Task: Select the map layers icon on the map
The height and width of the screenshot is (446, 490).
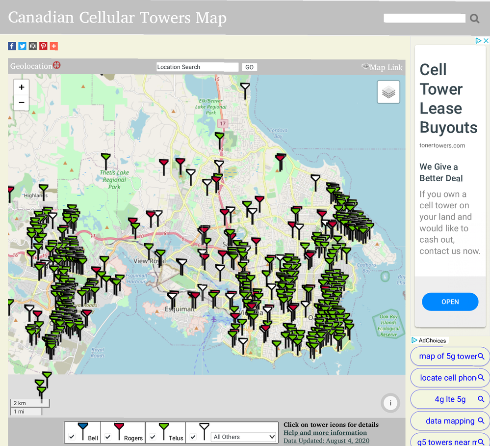Action: point(388,92)
